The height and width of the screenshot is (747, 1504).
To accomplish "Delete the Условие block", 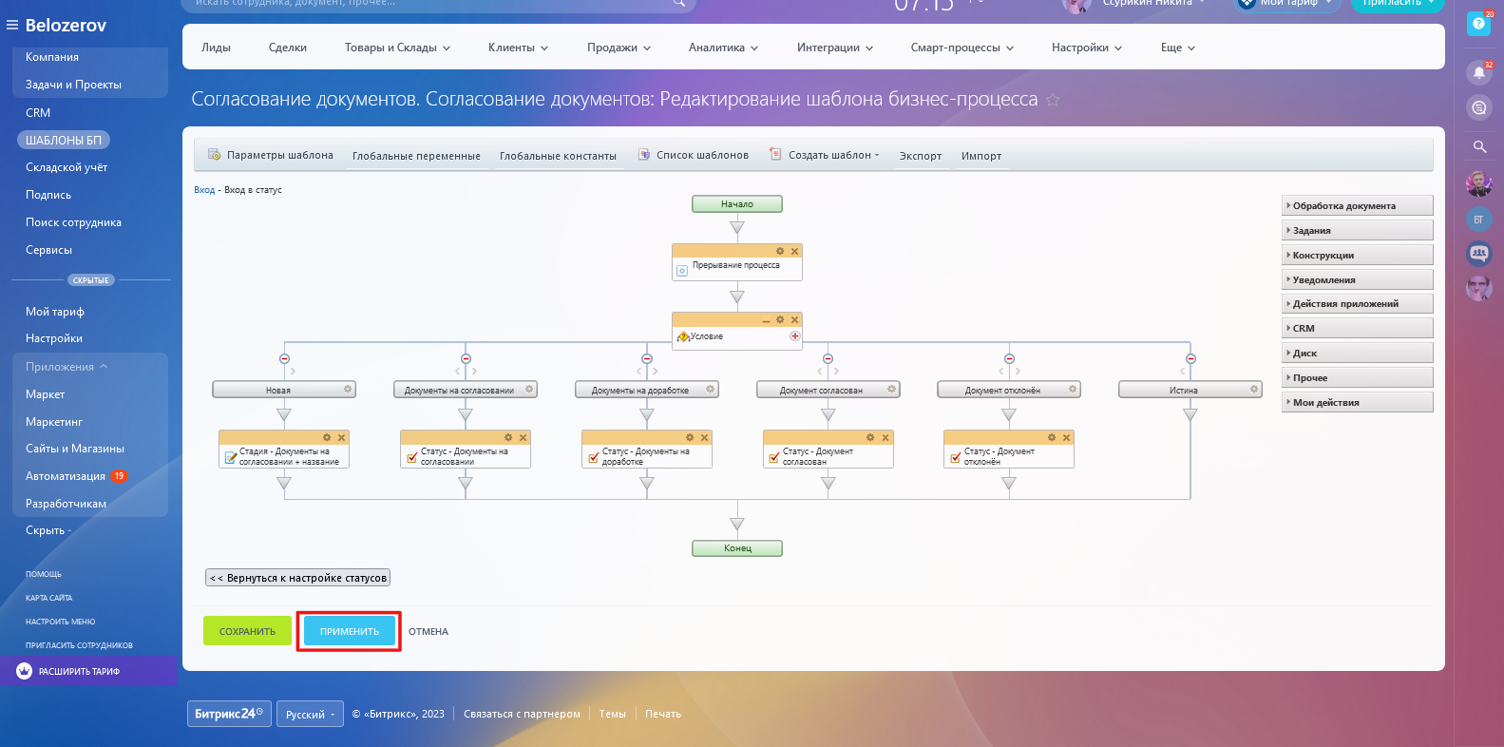I will pos(794,319).
